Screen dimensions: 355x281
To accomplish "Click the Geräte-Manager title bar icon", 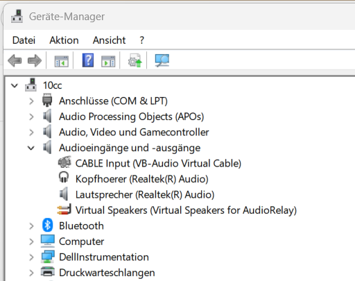I will [x=17, y=16].
